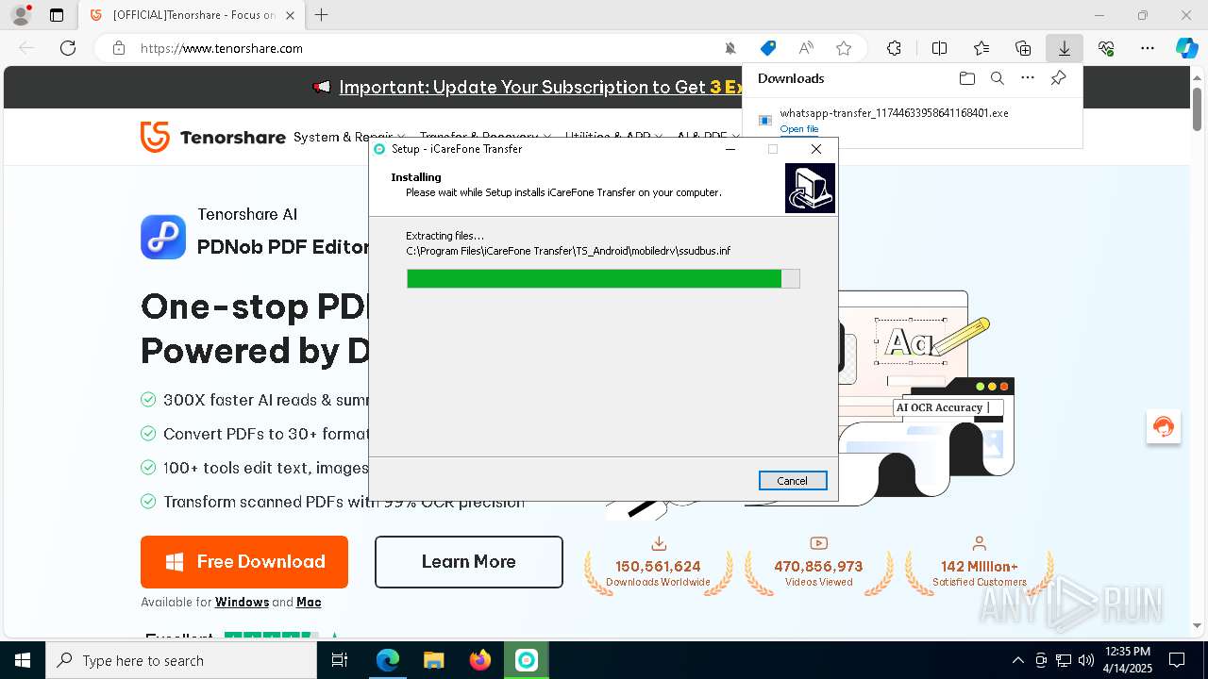Show hidden system tray icons

point(1017,660)
